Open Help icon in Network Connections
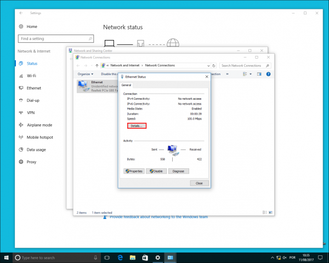 pyautogui.click(x=268, y=74)
